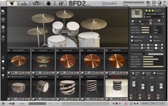
Task: Open the Kit page drum icon tab
Action: (12, 3)
